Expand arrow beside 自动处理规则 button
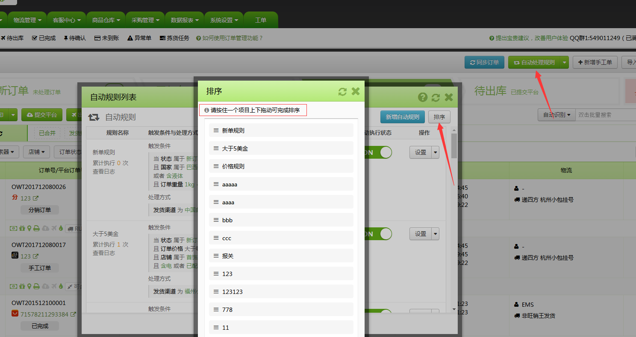The height and width of the screenshot is (337, 636). 565,62
